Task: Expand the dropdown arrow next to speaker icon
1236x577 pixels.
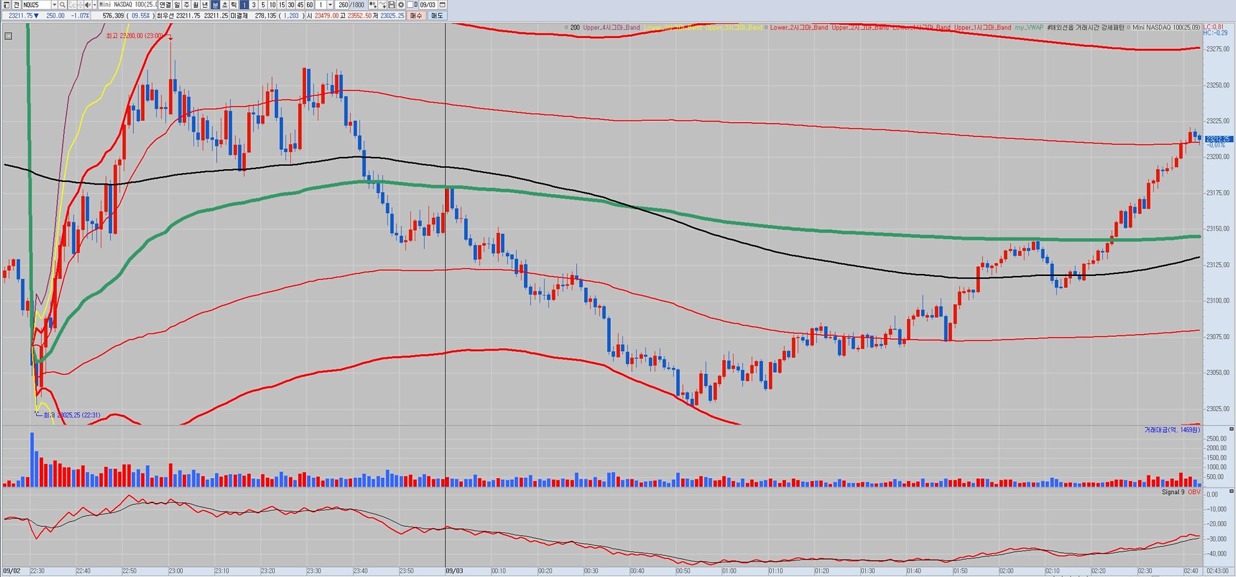Action: (x=94, y=5)
